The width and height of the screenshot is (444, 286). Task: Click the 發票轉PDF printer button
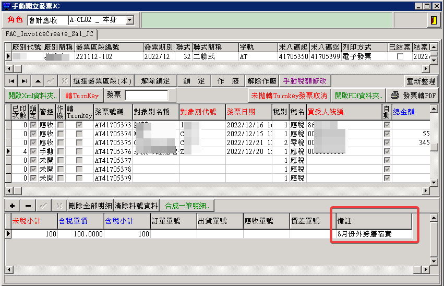(x=413, y=96)
